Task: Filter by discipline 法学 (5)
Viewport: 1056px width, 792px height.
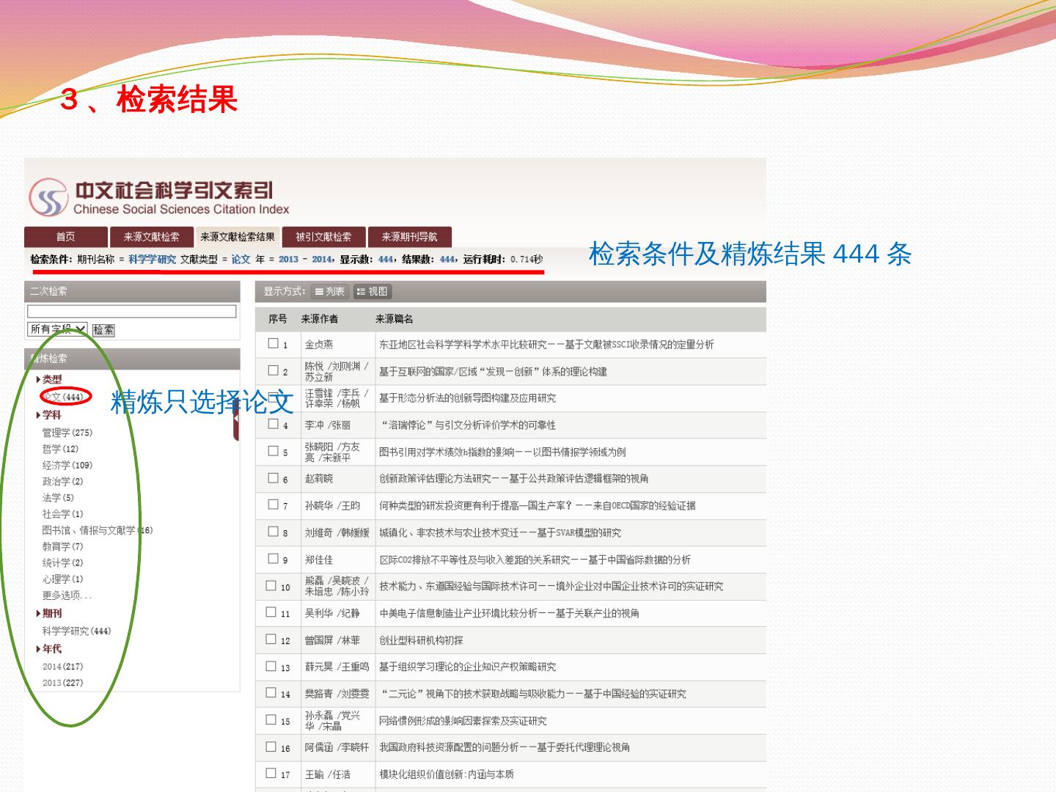Action: click(x=58, y=497)
